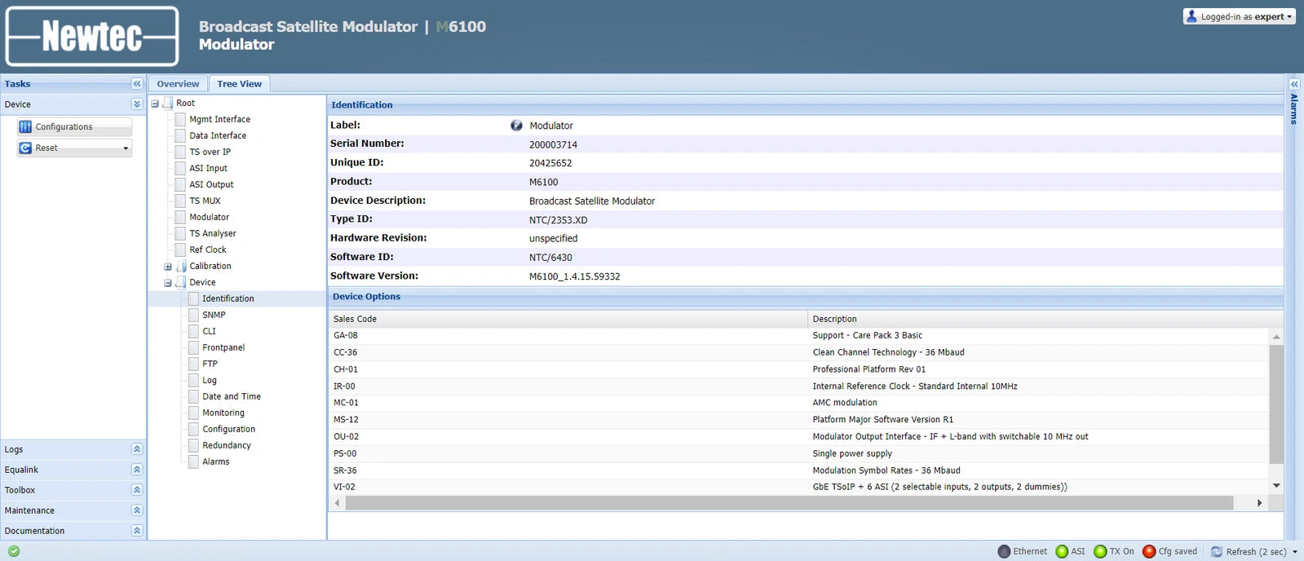Open Log tree item

pos(210,380)
